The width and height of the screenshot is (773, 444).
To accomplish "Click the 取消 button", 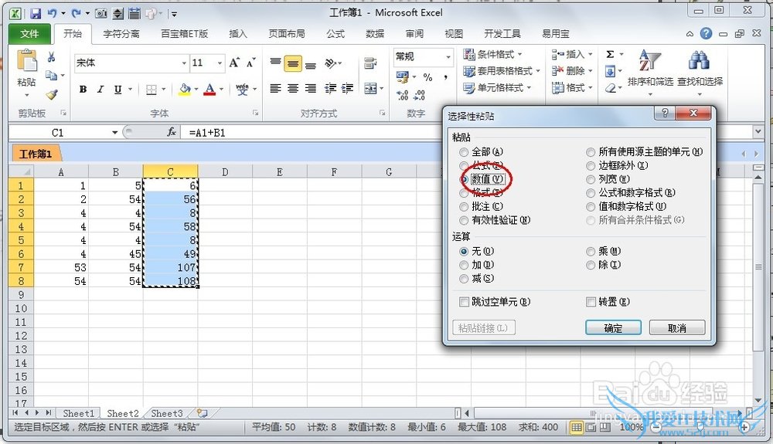I will pyautogui.click(x=677, y=328).
